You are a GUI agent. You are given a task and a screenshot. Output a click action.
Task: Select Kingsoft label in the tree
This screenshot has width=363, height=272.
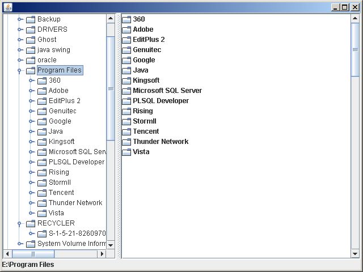coord(62,142)
